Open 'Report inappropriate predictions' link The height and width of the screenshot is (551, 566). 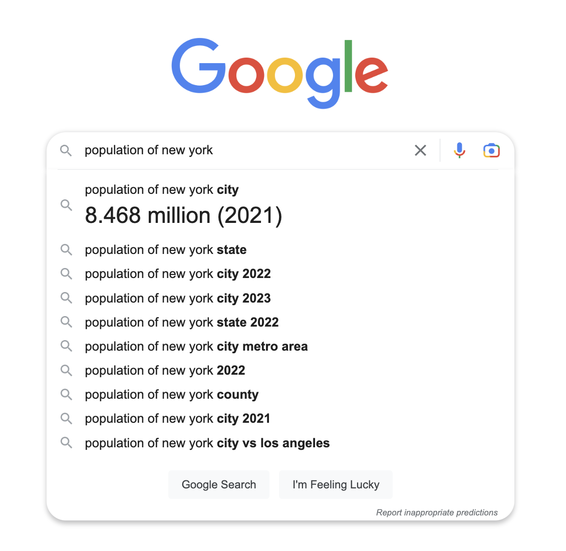pos(437,512)
